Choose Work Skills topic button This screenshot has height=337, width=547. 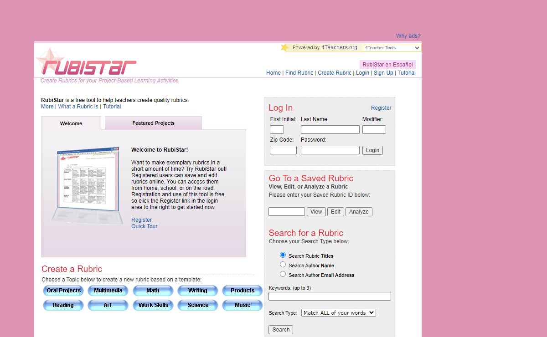click(153, 305)
